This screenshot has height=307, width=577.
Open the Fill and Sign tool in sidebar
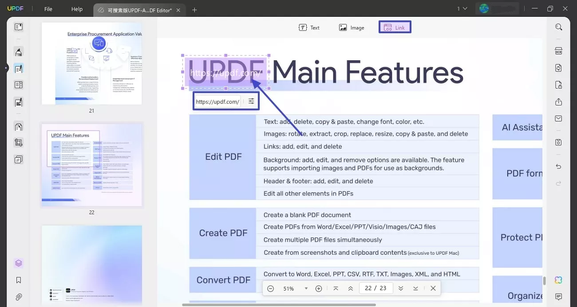coord(18,102)
